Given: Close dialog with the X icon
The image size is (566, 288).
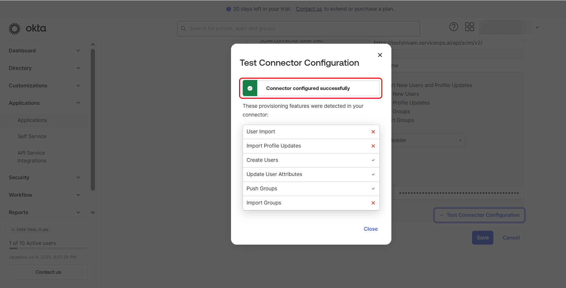Looking at the screenshot, I should (380, 55).
